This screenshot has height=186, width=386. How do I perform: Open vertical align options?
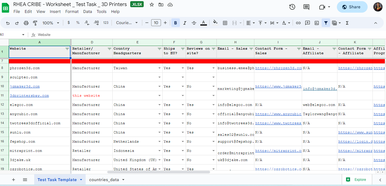click(262, 23)
